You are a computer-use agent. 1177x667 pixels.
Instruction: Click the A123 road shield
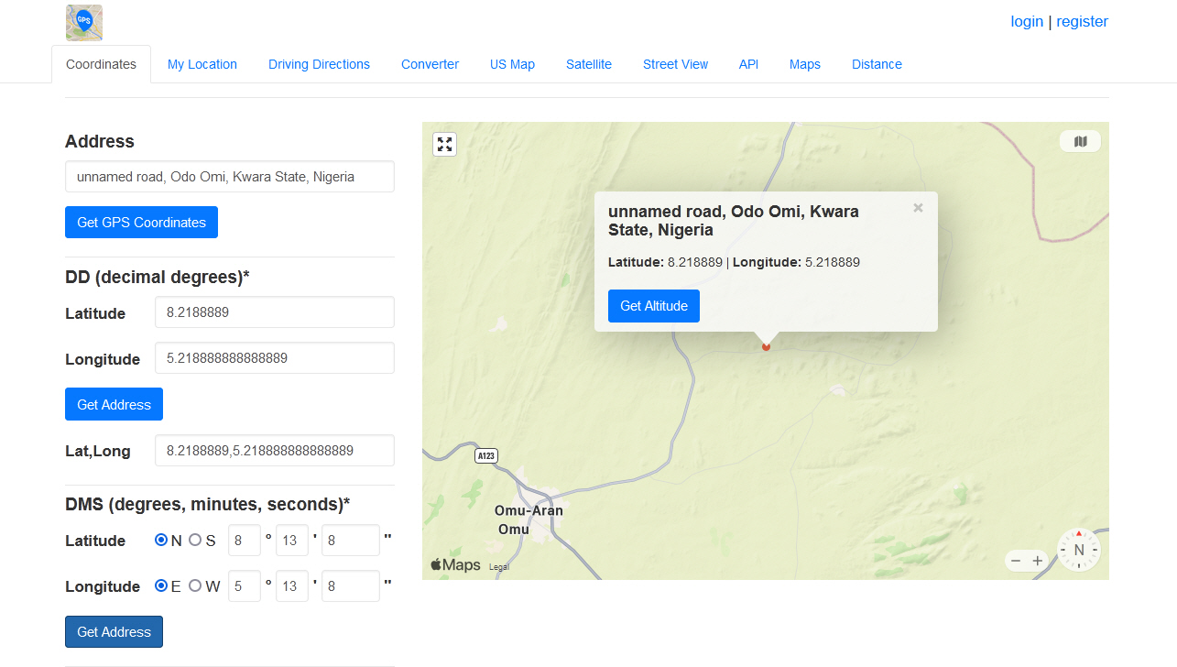(x=486, y=455)
